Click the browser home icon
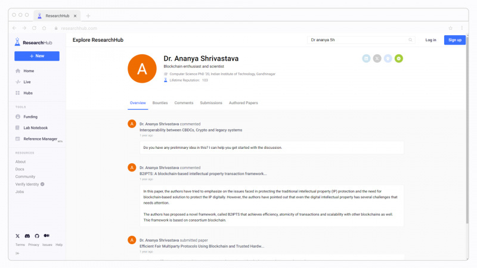477x268 pixels. tap(44, 28)
